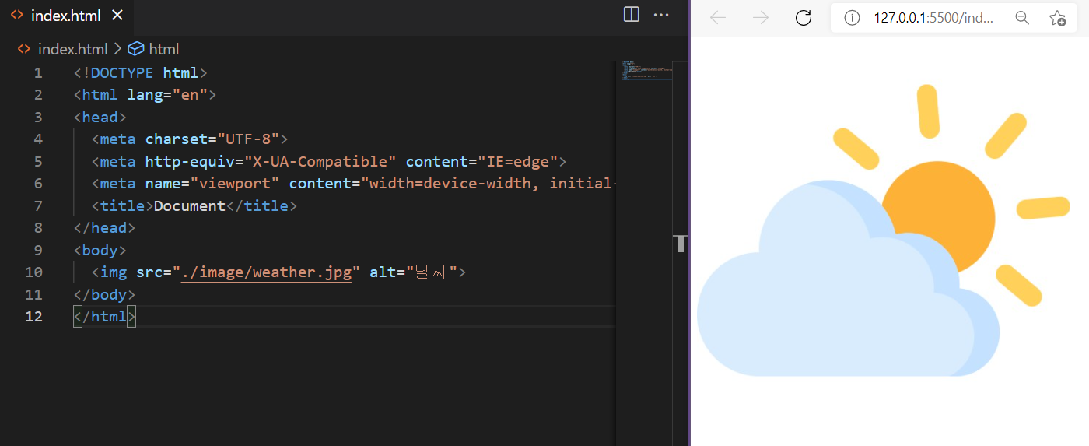View site information icon in address bar
This screenshot has width=1089, height=446.
852,18
